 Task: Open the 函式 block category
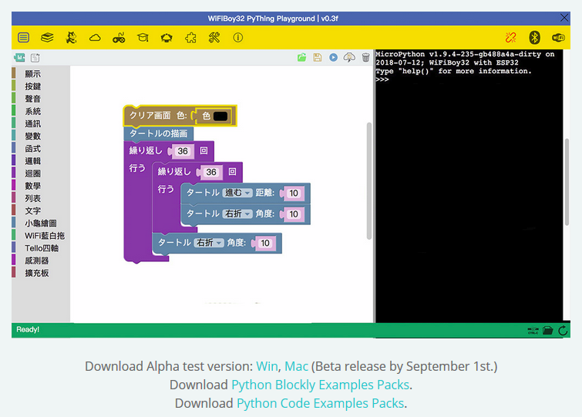tap(33, 149)
